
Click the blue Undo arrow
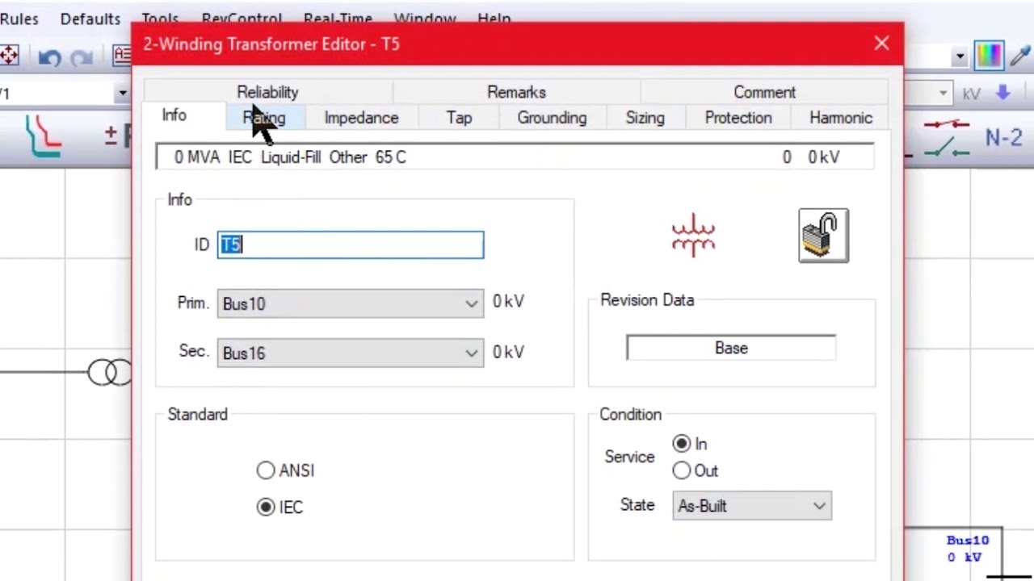[49, 57]
